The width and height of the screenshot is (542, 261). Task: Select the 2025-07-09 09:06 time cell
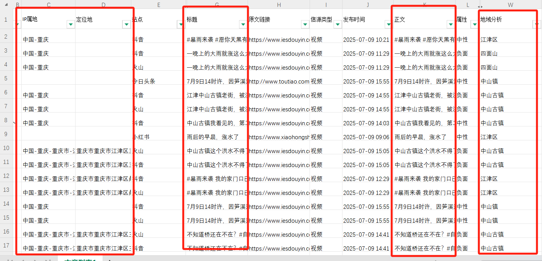(366, 137)
